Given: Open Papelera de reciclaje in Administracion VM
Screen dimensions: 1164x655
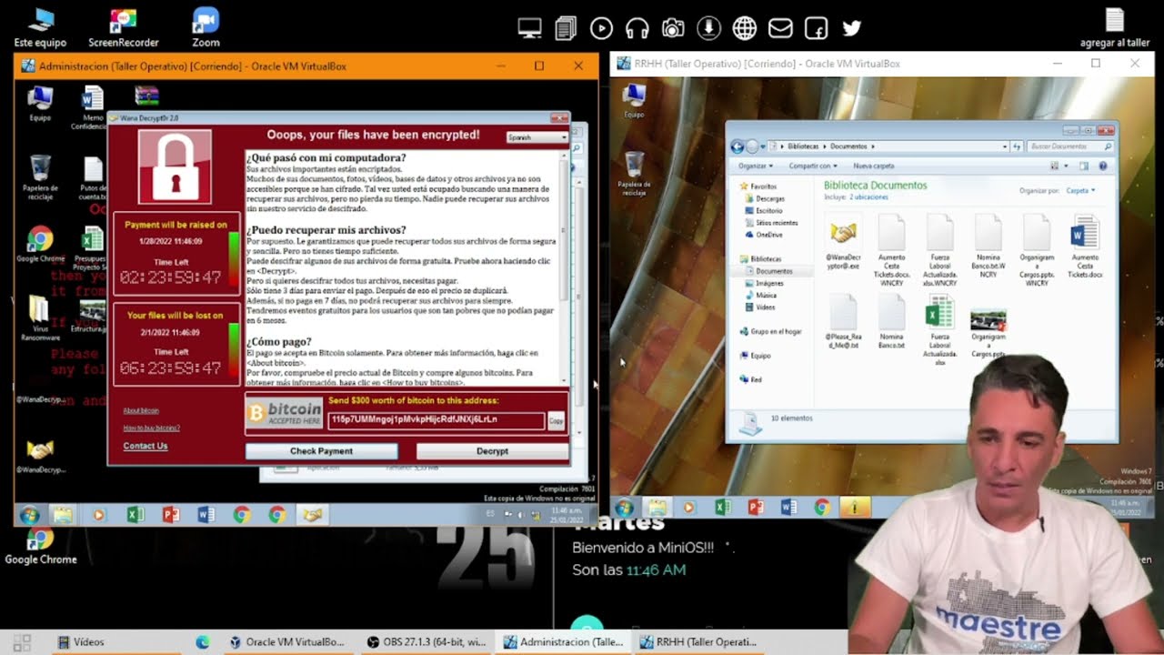Looking at the screenshot, I should [40, 177].
